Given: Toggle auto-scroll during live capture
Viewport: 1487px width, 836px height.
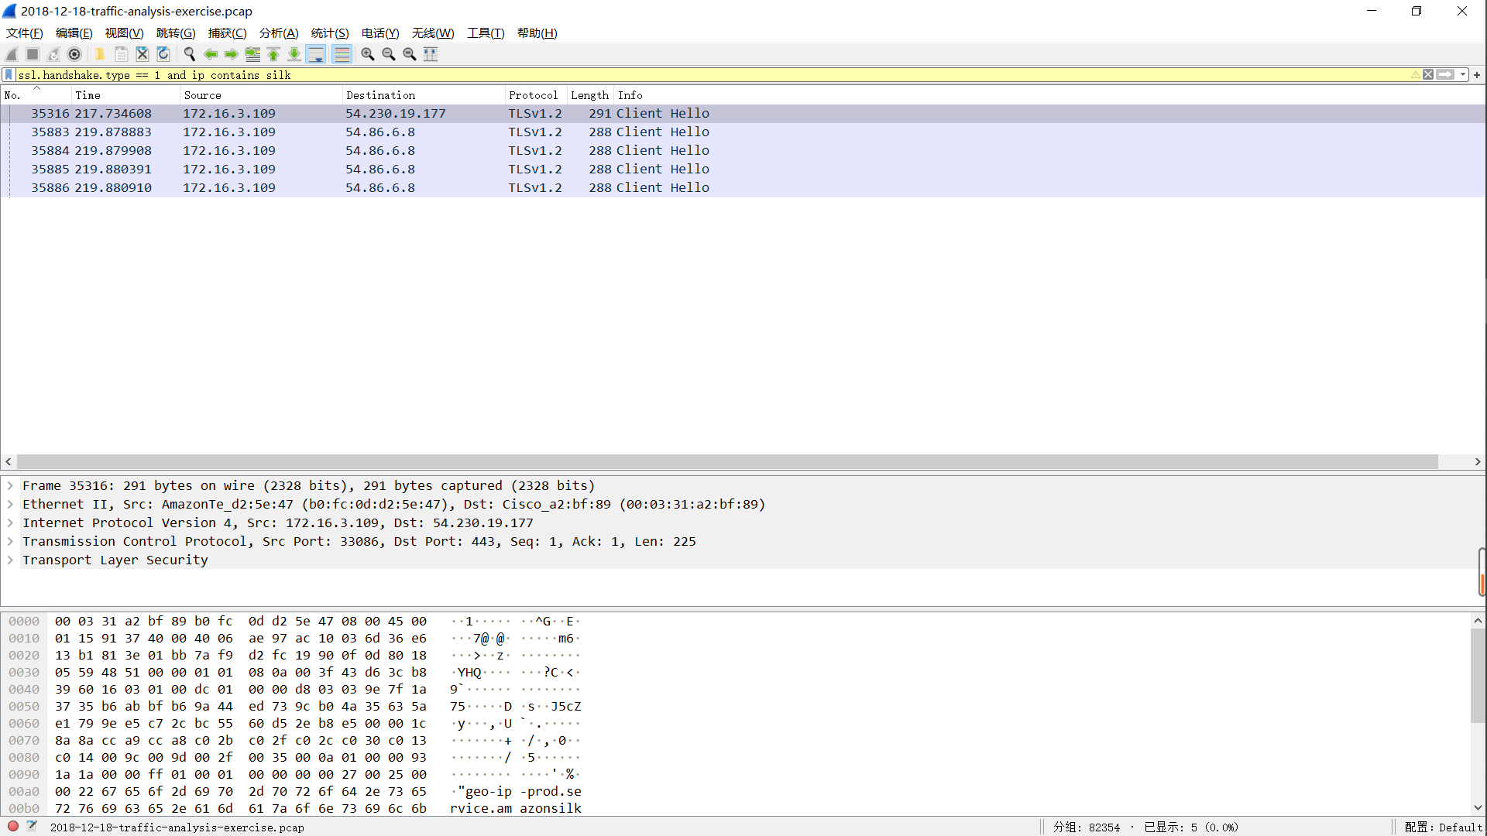Looking at the screenshot, I should pyautogui.click(x=316, y=54).
